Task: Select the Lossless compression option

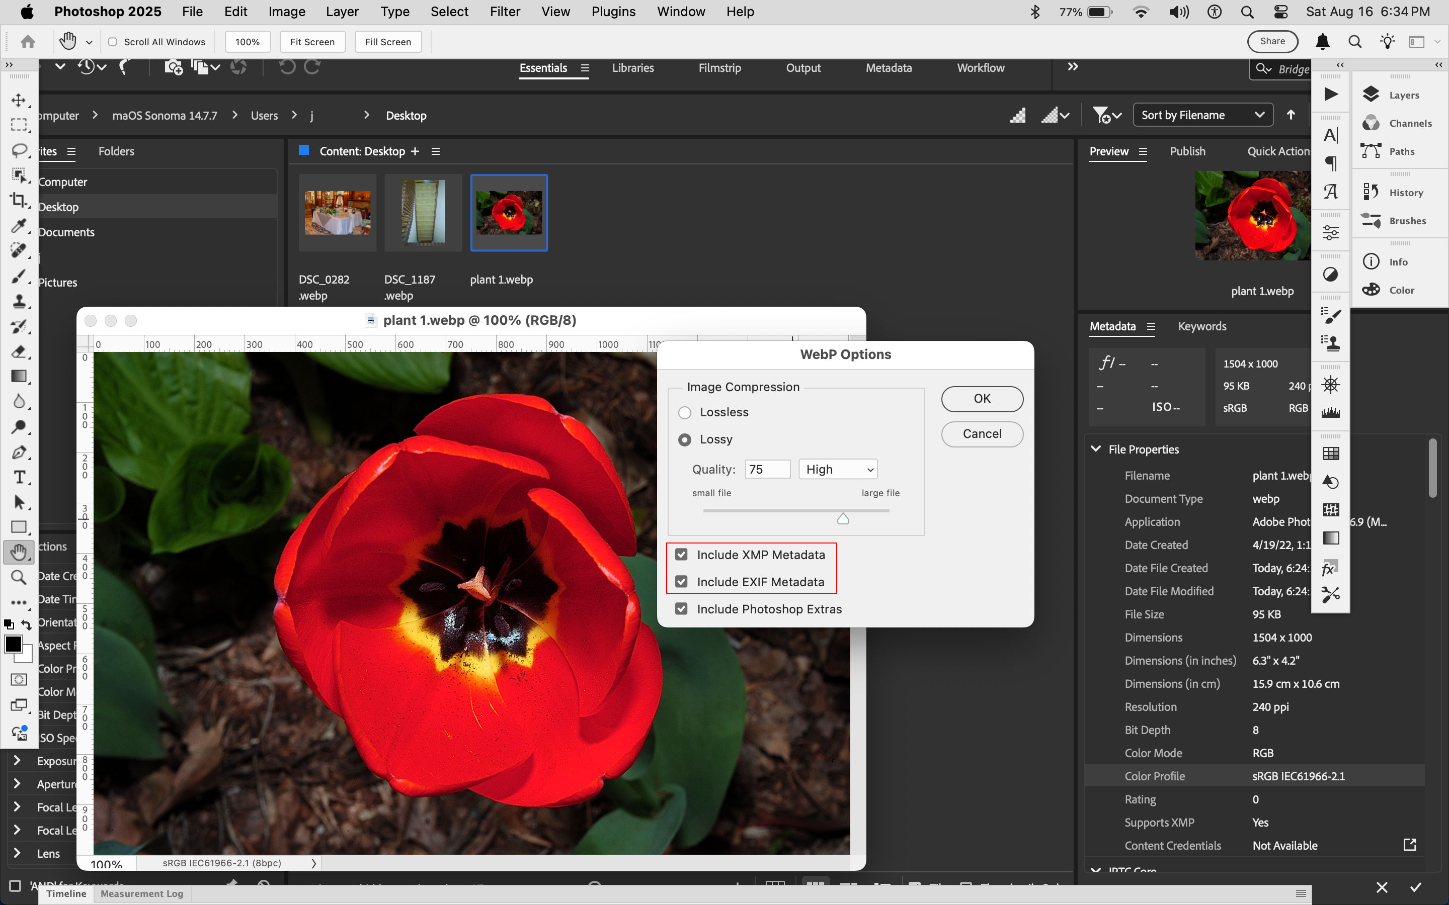Action: pos(684,412)
